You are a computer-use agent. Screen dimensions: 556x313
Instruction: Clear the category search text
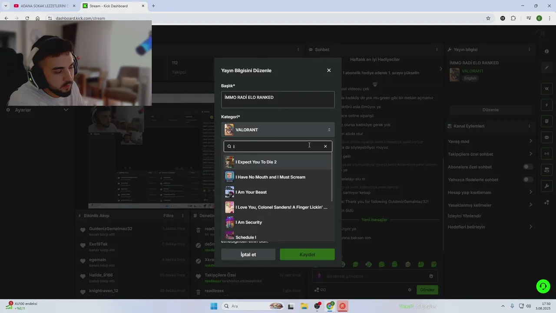point(325,147)
